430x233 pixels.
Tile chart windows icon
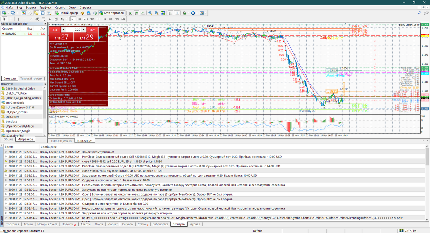tap(163, 13)
